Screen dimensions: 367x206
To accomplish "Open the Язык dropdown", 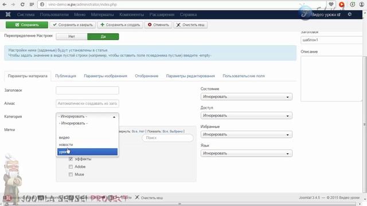I will coord(246,153).
